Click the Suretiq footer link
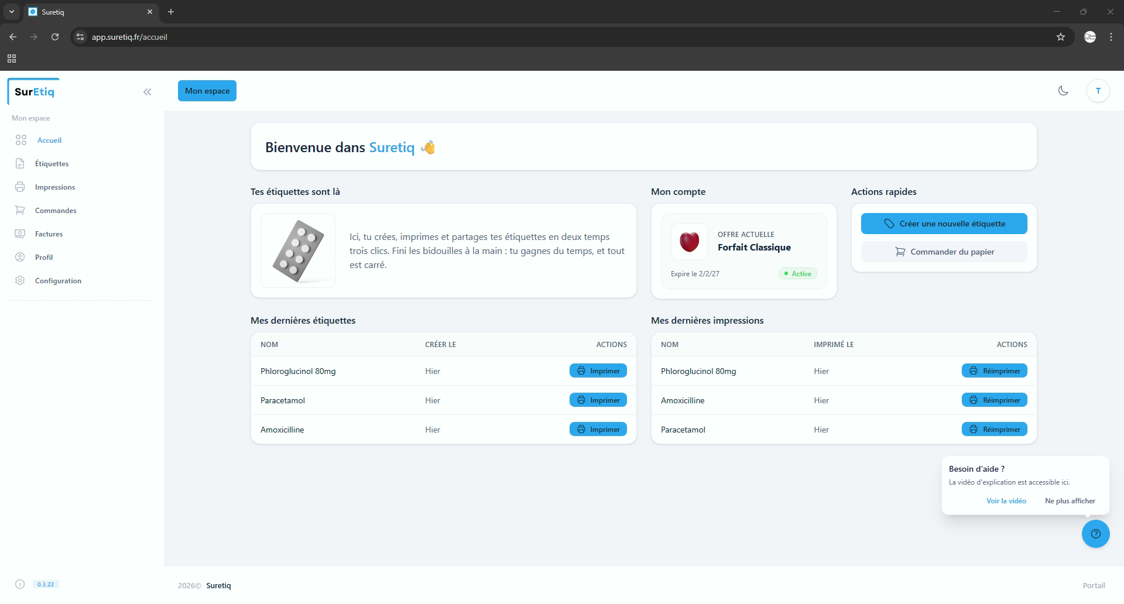This screenshot has width=1124, height=604. pos(218,585)
